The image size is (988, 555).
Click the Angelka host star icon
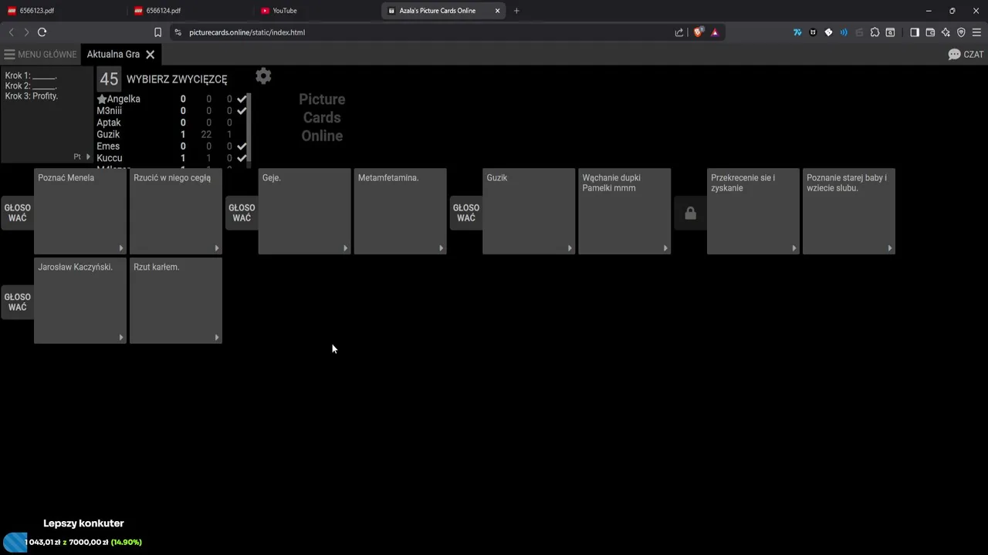101,99
